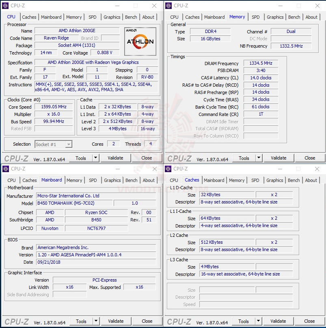The width and height of the screenshot is (326, 328).
Task: Click Close button in Memory window
Action: click(310, 158)
